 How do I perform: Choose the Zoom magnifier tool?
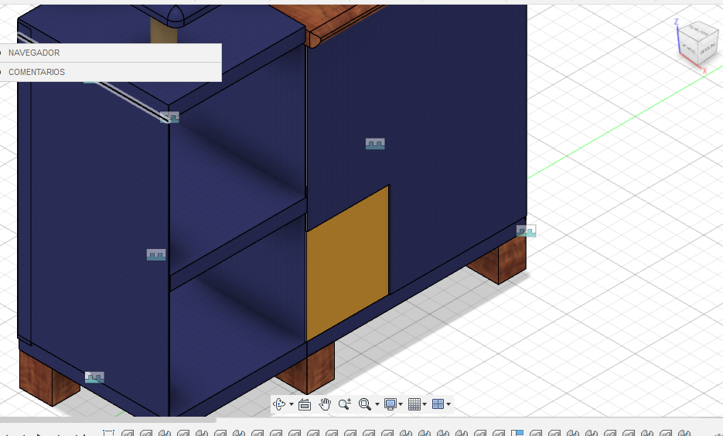pyautogui.click(x=344, y=404)
